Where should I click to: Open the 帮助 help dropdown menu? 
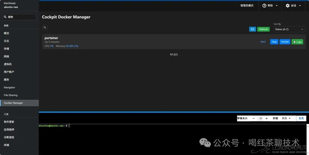tap(270, 5)
